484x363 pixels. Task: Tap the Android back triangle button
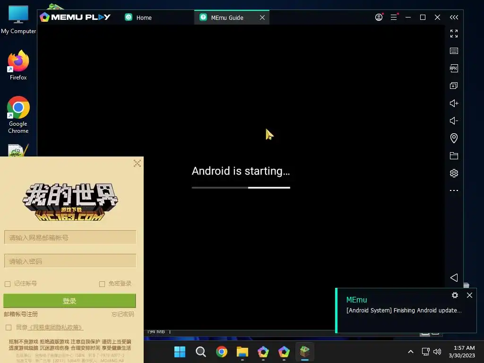[x=454, y=277]
